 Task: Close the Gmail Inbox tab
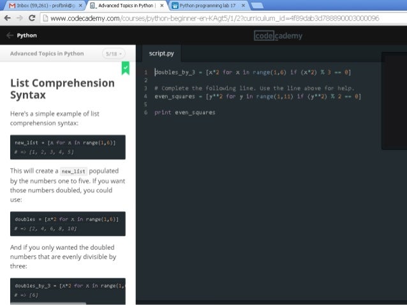coord(80,6)
